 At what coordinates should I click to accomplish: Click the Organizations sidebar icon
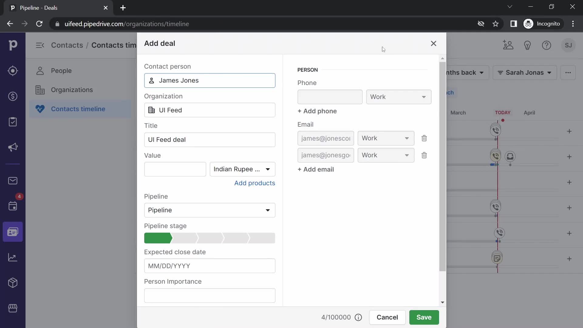coord(40,90)
